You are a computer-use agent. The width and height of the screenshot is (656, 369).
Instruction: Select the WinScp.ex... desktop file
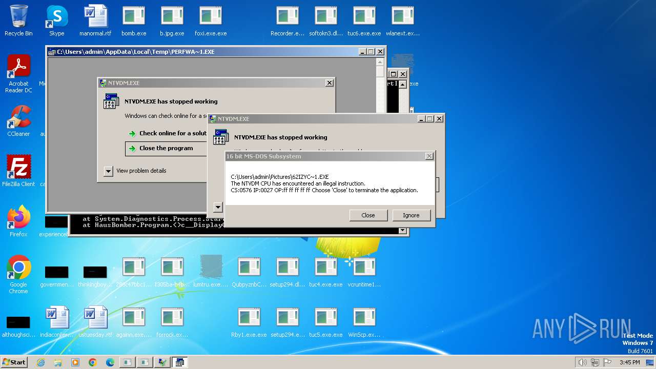coord(364,322)
